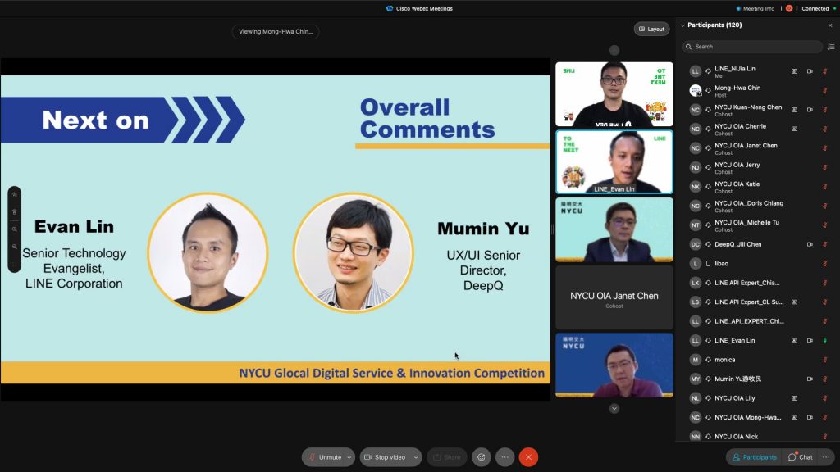Click the muted mic icon for monica

point(825,360)
